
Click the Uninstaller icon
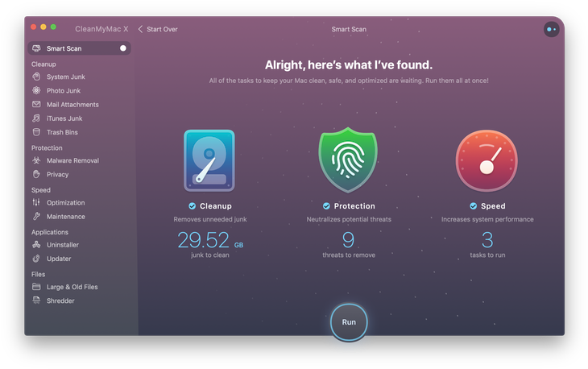pyautogui.click(x=36, y=244)
